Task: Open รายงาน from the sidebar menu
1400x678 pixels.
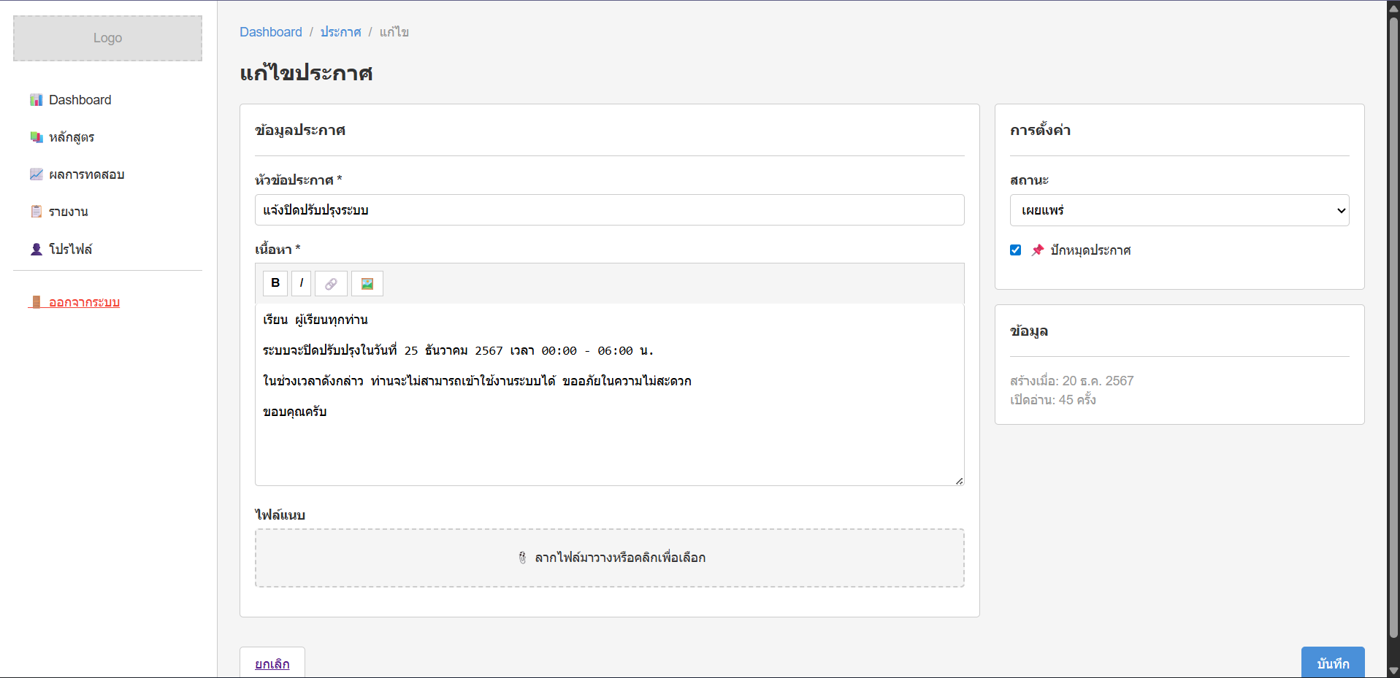Action: click(x=68, y=212)
